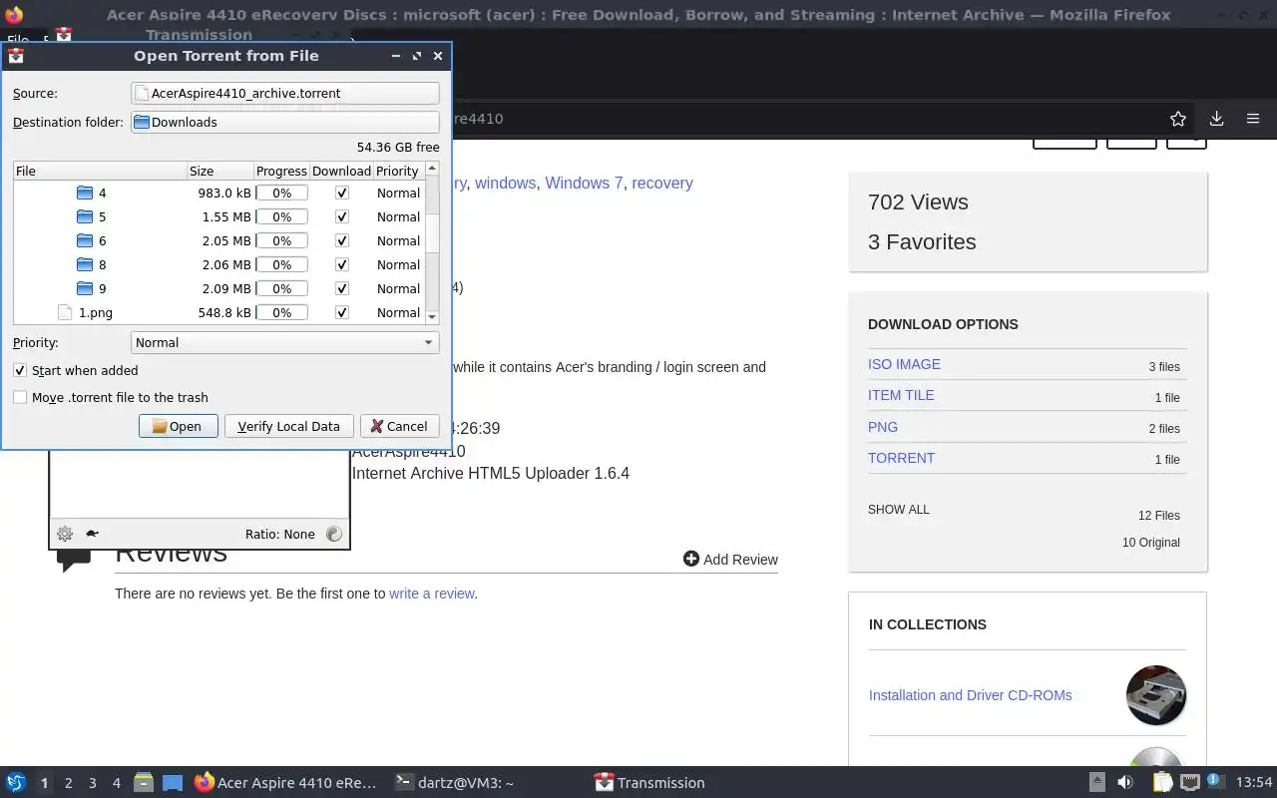
Task: Click the 0% progress bar for folder 5
Action: click(x=282, y=216)
